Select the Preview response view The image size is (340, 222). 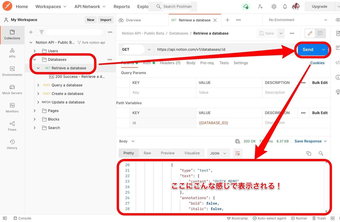[x=168, y=153]
